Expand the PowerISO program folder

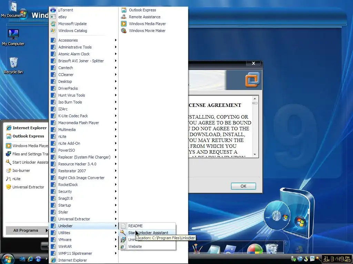[83, 150]
